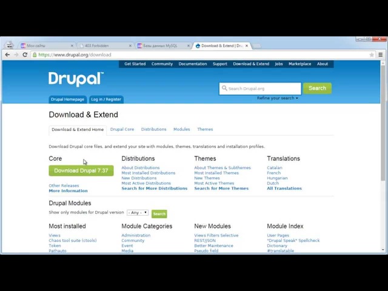Image resolution: width=388 pixels, height=291 pixels.
Task: Click the Drupal Homepage button
Action: tap(67, 99)
